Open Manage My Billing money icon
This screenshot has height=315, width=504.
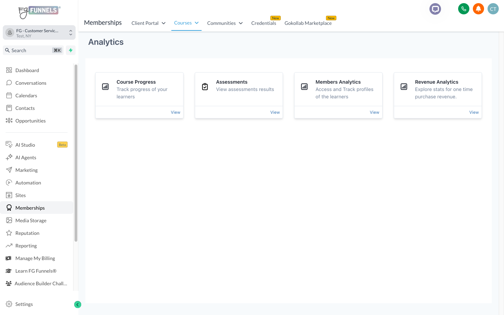pos(9,258)
